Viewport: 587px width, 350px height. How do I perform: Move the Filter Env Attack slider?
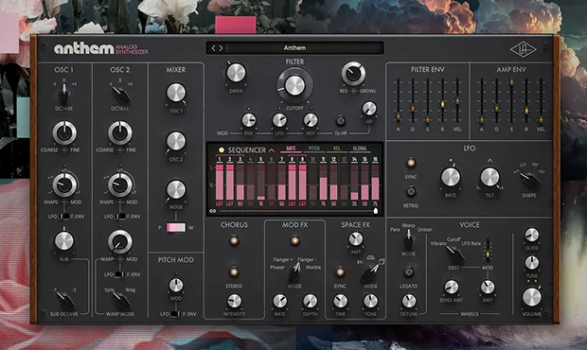(x=398, y=116)
